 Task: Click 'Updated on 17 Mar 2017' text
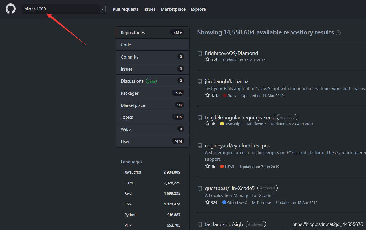click(x=244, y=60)
